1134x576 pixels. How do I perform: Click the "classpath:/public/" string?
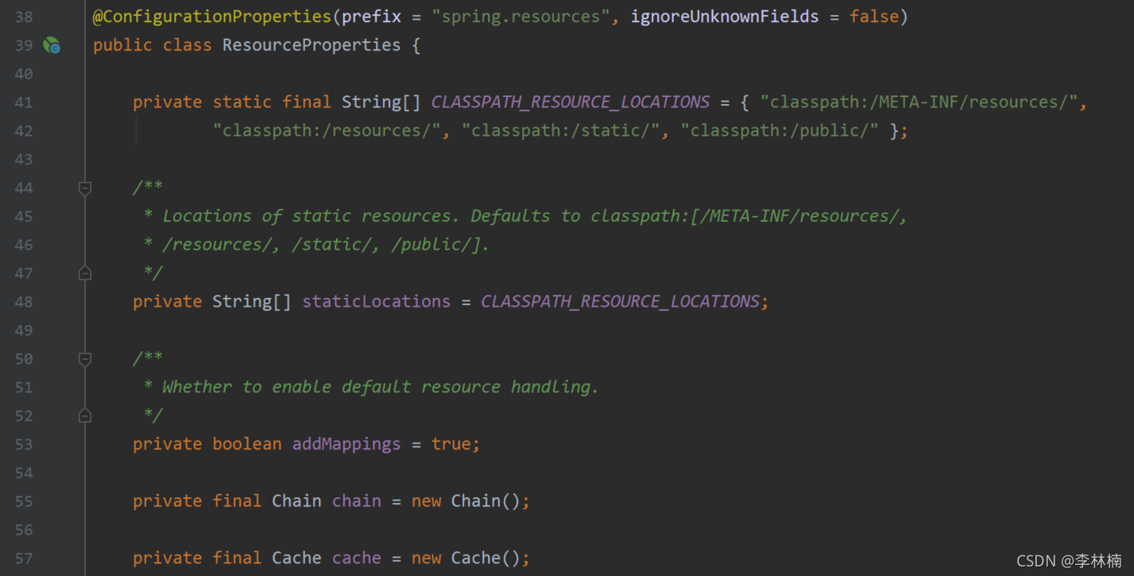(x=780, y=130)
